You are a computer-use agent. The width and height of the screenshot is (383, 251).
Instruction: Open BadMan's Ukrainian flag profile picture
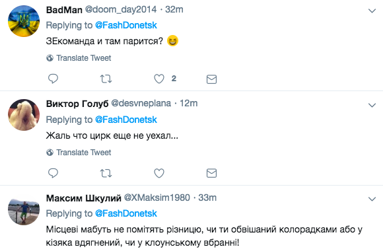pos(24,21)
